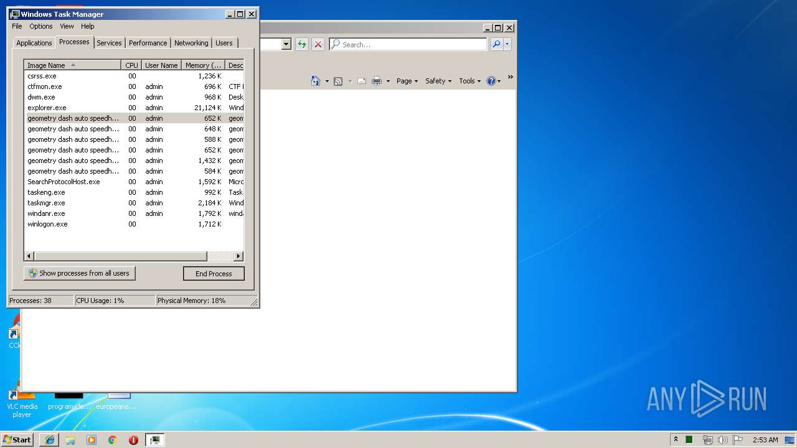The image size is (797, 448).
Task: Click the Internet Explorer stop icon
Action: coord(318,44)
